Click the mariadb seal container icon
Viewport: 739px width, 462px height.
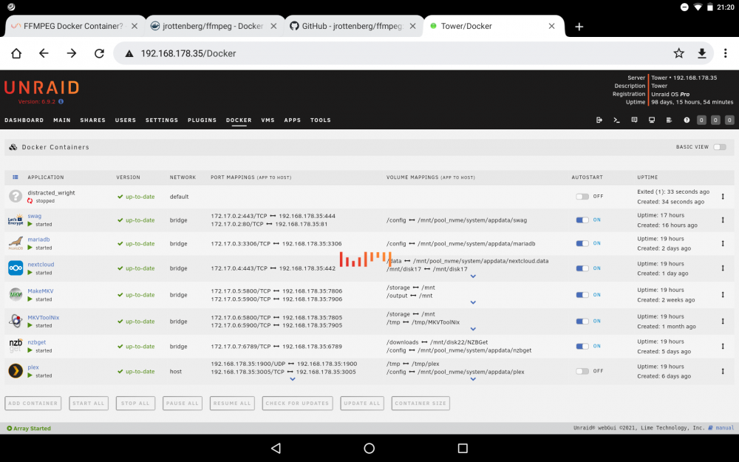[x=15, y=243]
